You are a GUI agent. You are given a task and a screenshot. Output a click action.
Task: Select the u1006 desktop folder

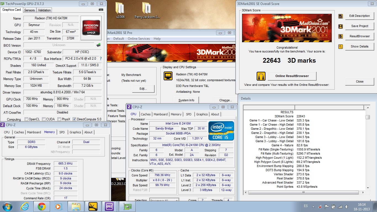click(120, 11)
